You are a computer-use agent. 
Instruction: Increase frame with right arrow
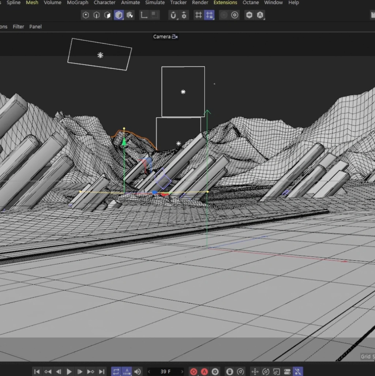pyautogui.click(x=182, y=372)
